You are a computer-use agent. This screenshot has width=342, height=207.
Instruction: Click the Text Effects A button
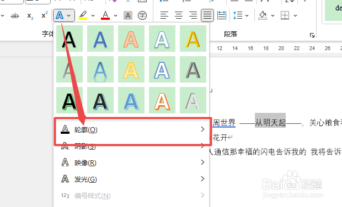point(60,15)
